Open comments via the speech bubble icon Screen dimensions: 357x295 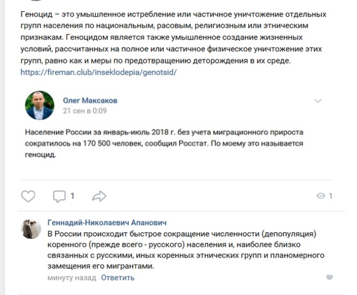58,196
